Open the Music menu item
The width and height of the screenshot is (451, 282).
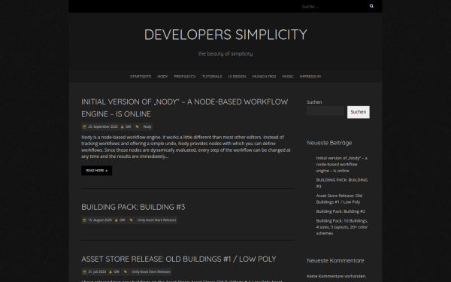pyautogui.click(x=288, y=77)
